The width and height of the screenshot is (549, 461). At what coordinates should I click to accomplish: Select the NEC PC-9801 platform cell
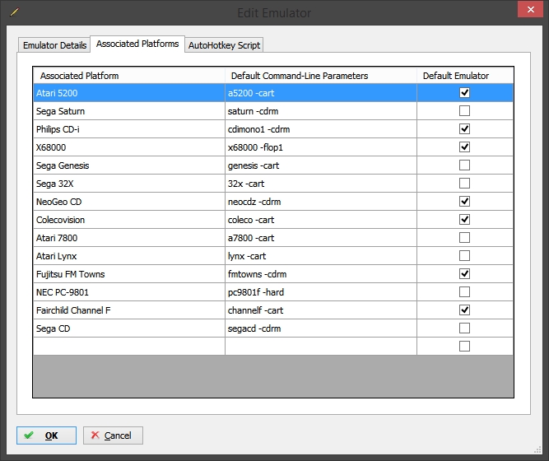[129, 292]
